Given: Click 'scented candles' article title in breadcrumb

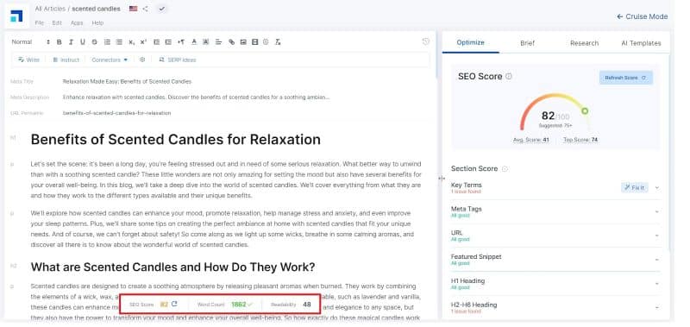Looking at the screenshot, I should pyautogui.click(x=96, y=9).
